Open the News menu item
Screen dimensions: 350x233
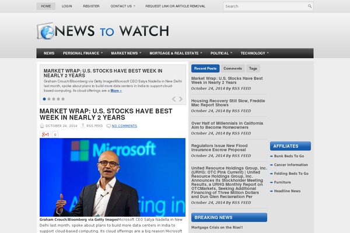coord(49,53)
